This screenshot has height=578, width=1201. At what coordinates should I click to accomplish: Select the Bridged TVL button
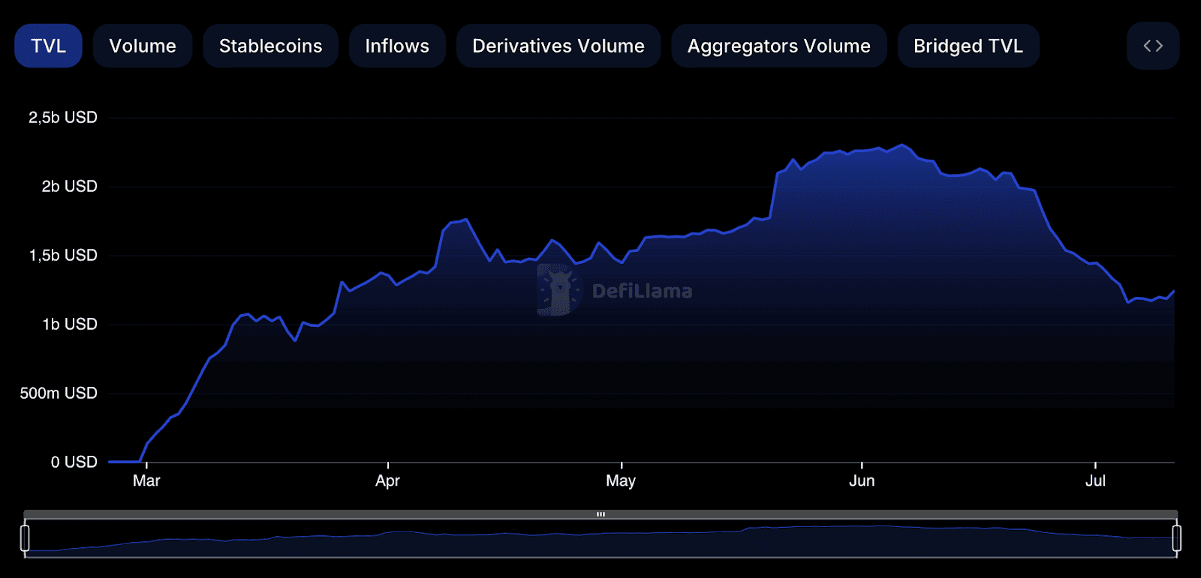tap(968, 46)
